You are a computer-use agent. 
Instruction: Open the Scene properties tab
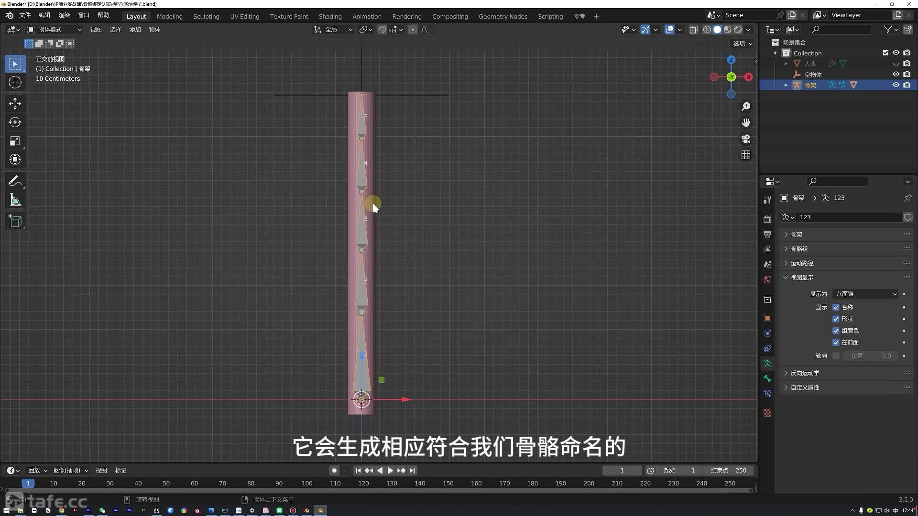coord(767,264)
